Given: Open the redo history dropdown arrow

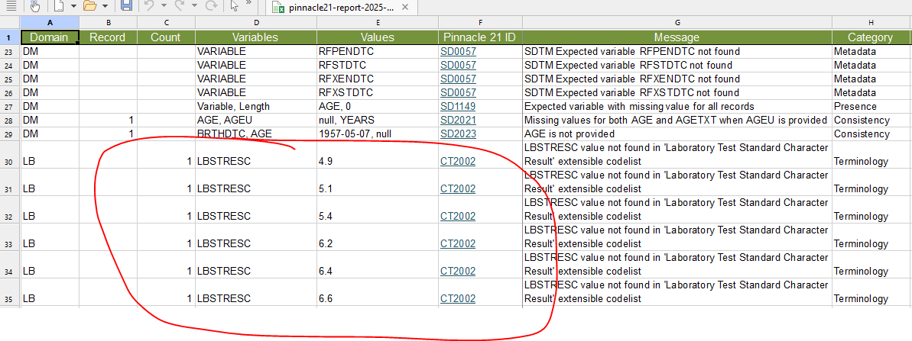Looking at the screenshot, I should 194,6.
